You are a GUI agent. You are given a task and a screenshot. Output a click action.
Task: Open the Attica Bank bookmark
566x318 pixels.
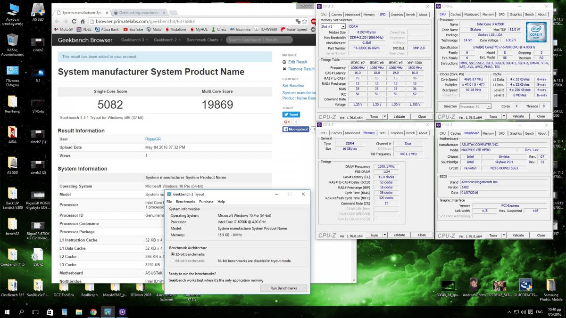107,29
